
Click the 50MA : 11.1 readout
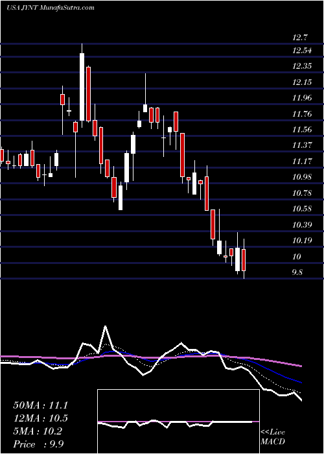[40, 405]
